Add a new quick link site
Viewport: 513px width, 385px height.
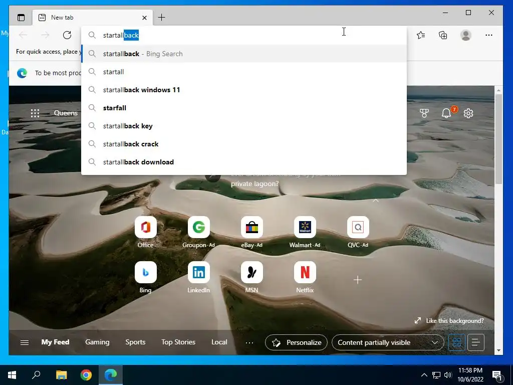pos(358,280)
